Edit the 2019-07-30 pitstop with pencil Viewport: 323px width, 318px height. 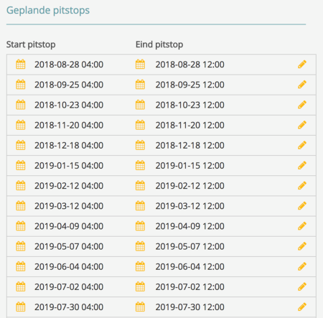302,307
